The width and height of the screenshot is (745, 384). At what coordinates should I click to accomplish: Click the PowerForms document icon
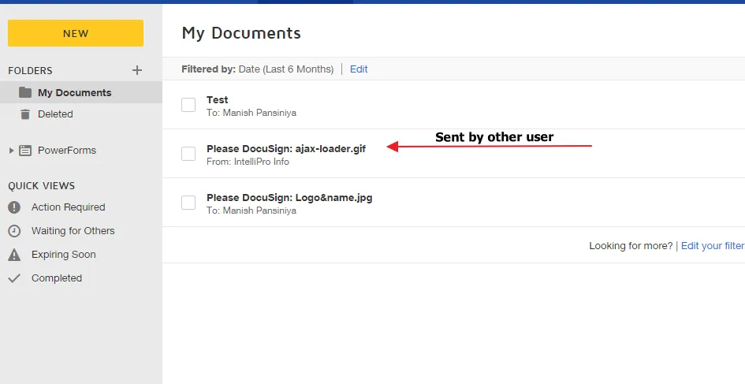tap(25, 151)
